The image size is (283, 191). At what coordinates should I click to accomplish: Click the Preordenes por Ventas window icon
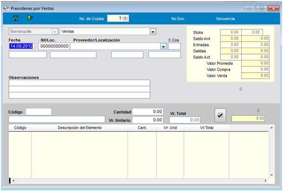coord(6,8)
